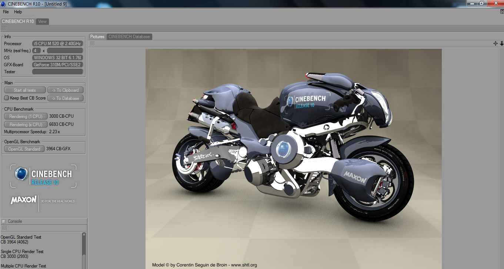Open the File menu
This screenshot has width=504, height=269.
pyautogui.click(x=6, y=12)
